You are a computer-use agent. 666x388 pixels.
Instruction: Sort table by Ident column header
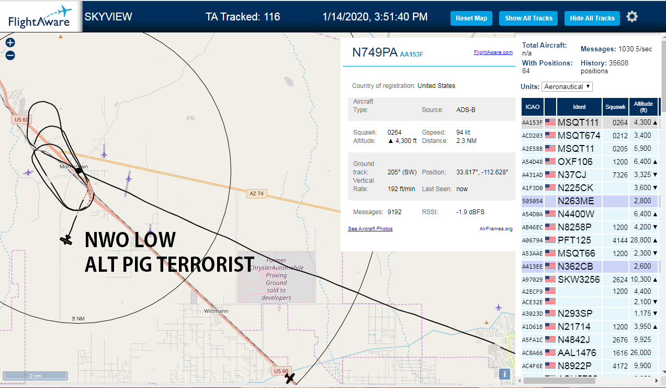coord(579,107)
